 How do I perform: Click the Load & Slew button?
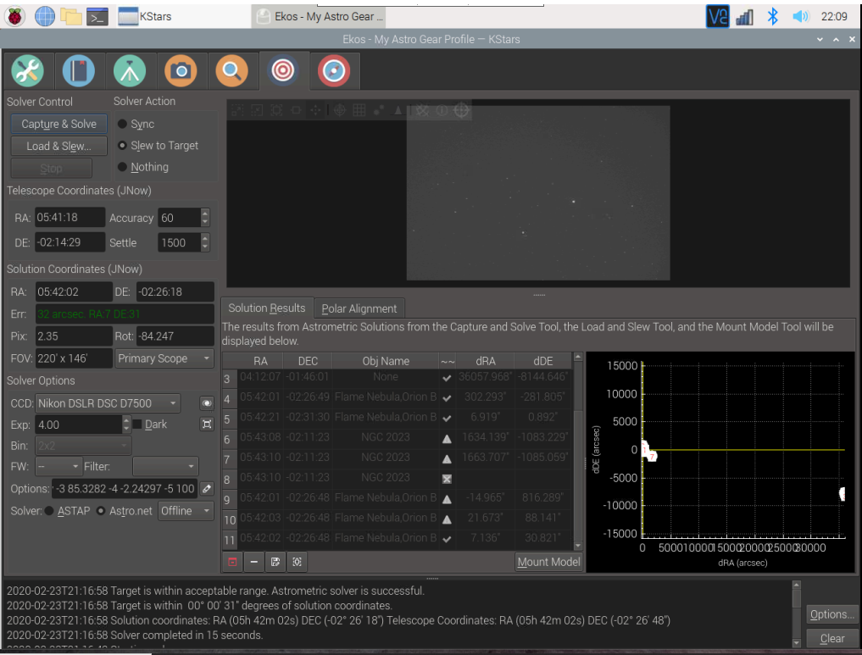(58, 146)
